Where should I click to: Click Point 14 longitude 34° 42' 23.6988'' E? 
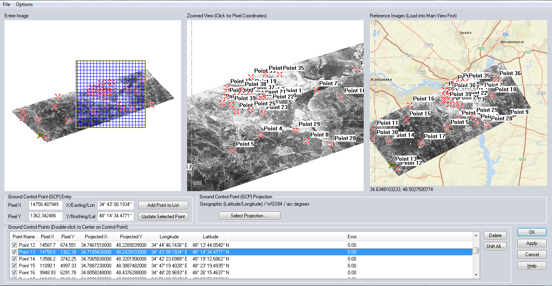(x=169, y=259)
